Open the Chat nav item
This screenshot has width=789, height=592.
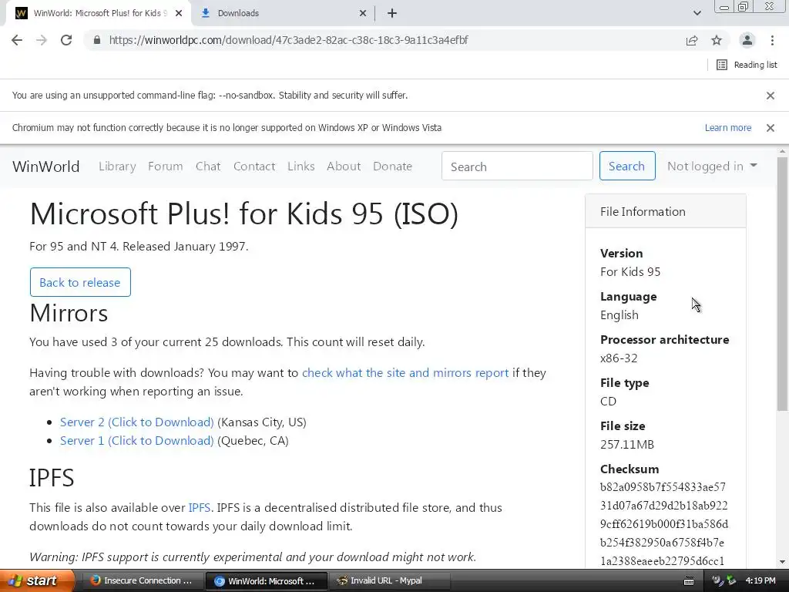[x=208, y=166]
